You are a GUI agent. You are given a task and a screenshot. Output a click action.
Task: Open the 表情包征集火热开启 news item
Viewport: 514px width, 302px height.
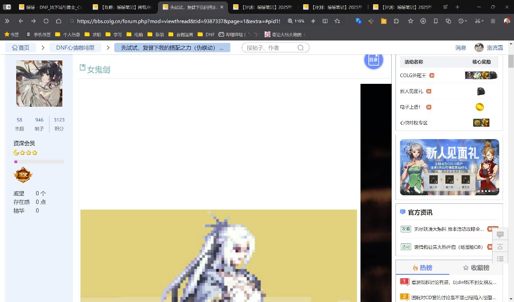point(448,247)
